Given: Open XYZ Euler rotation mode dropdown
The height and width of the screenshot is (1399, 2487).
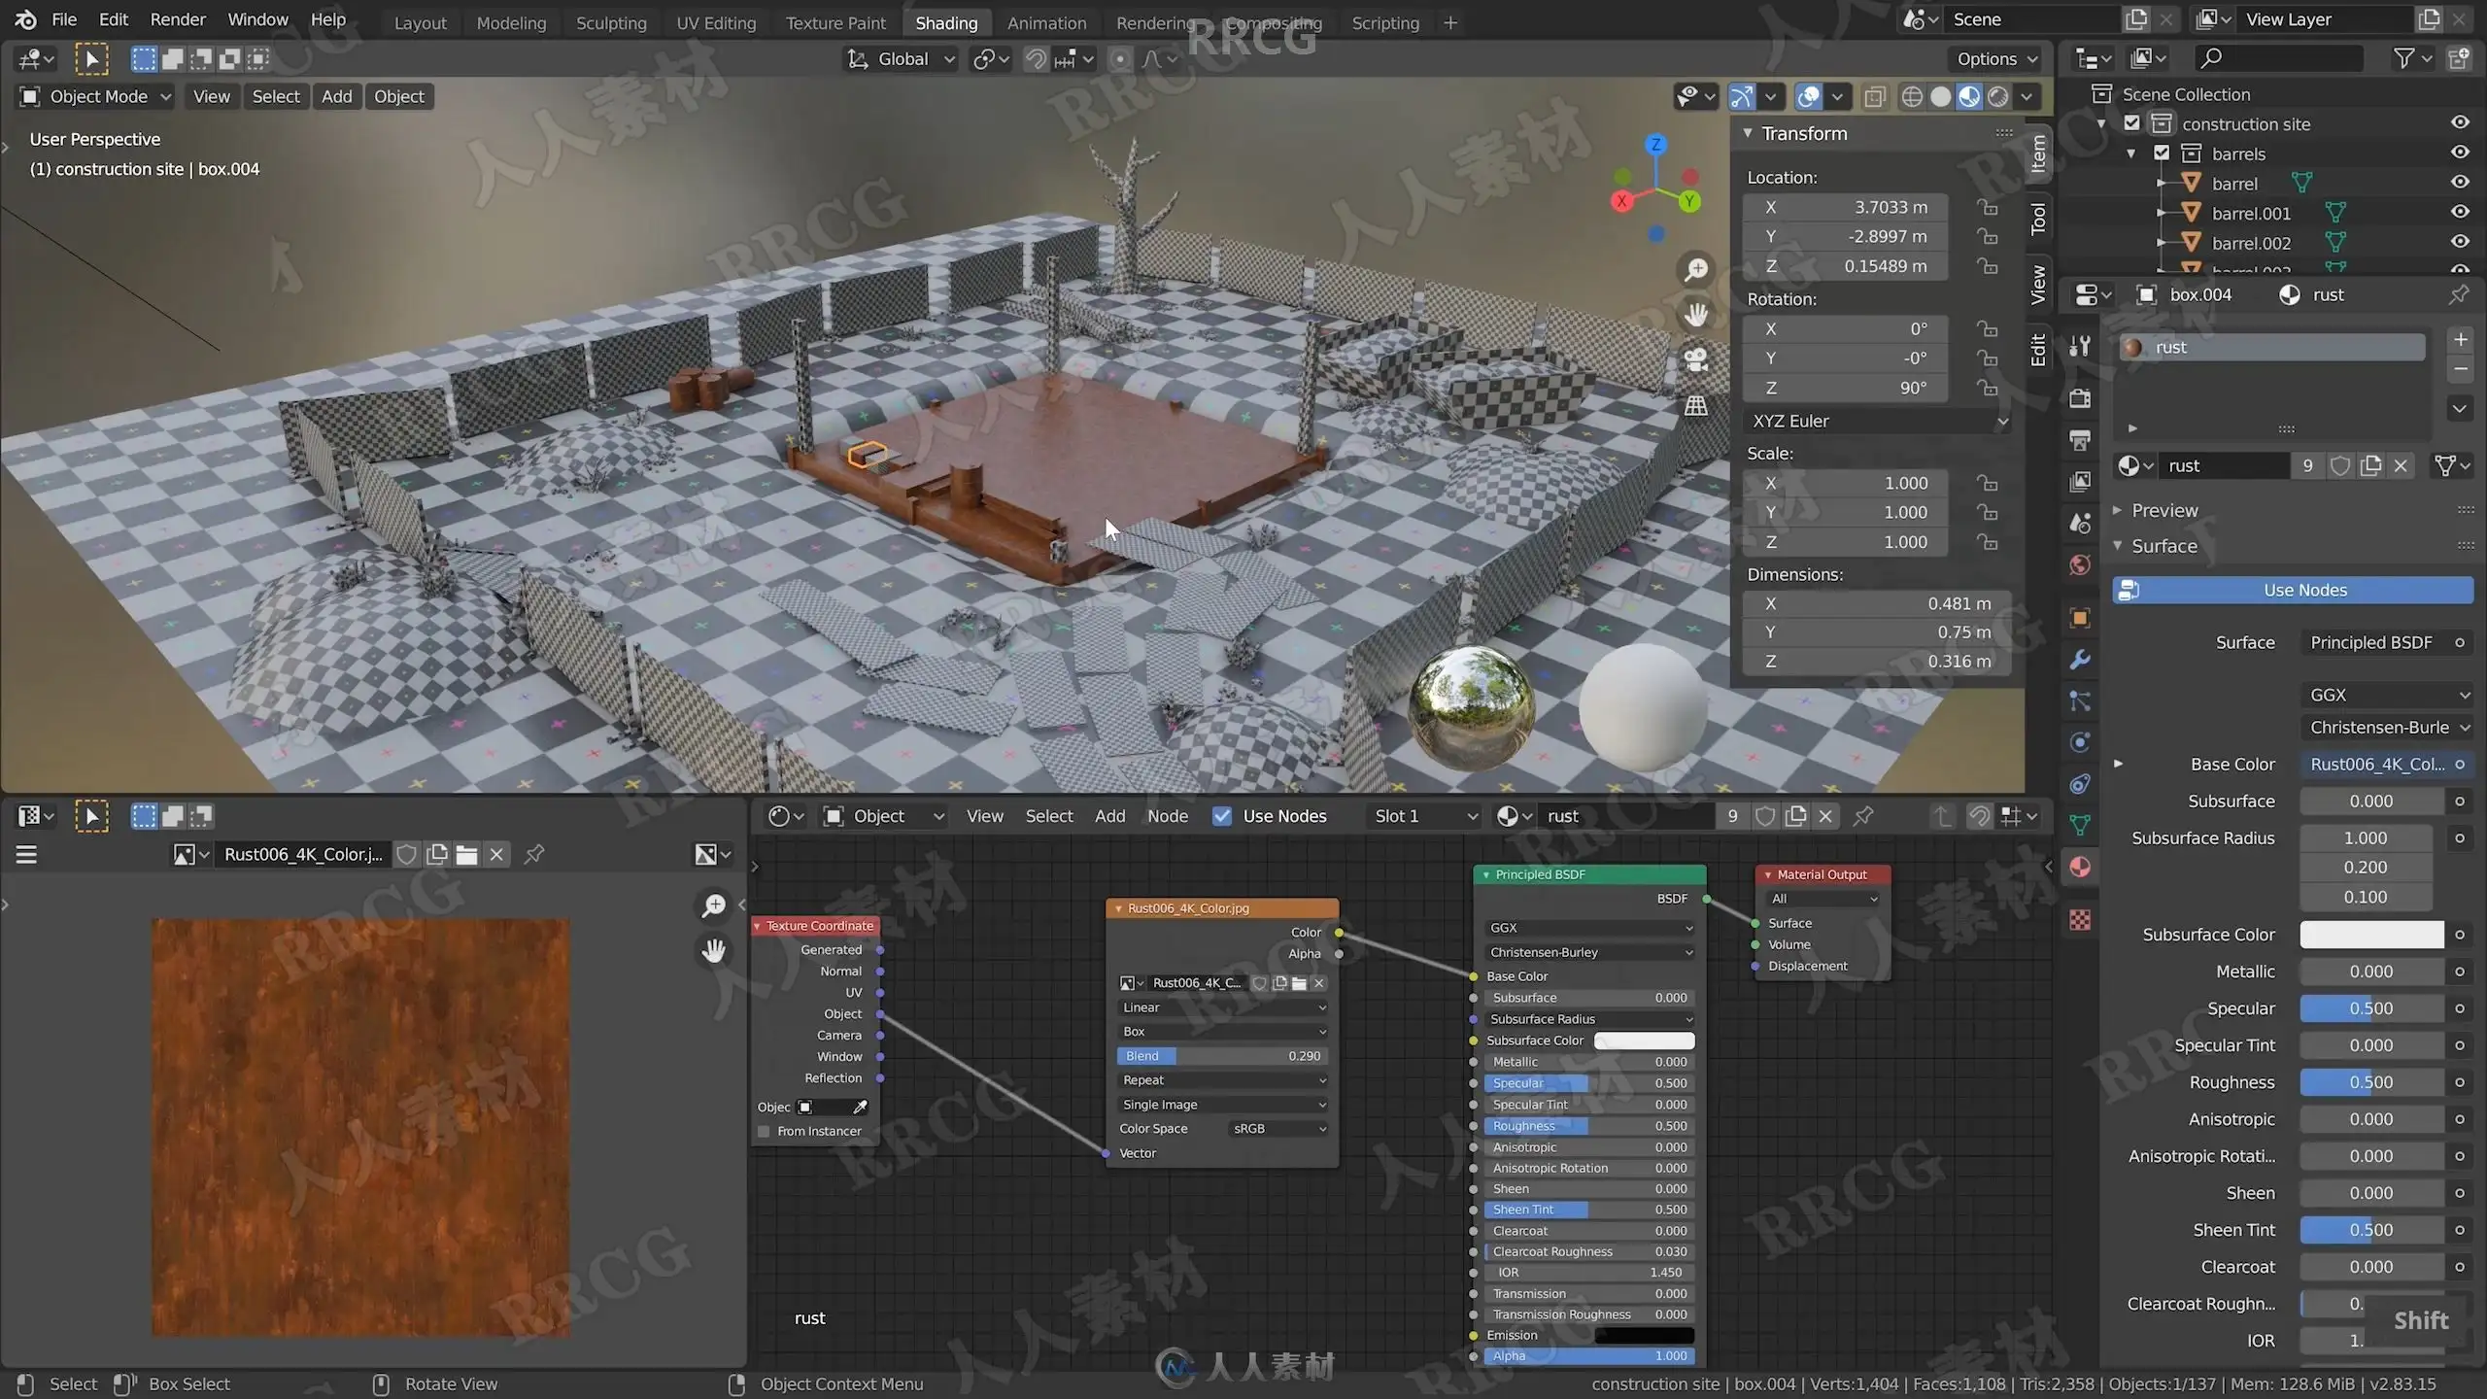Looking at the screenshot, I should pos(1877,421).
